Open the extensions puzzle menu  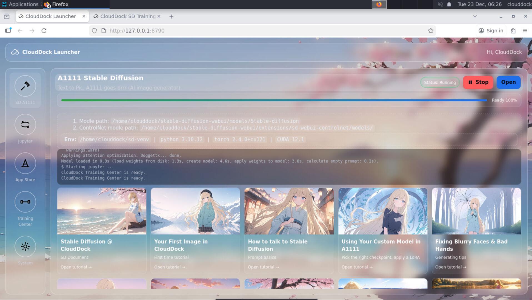(x=513, y=31)
